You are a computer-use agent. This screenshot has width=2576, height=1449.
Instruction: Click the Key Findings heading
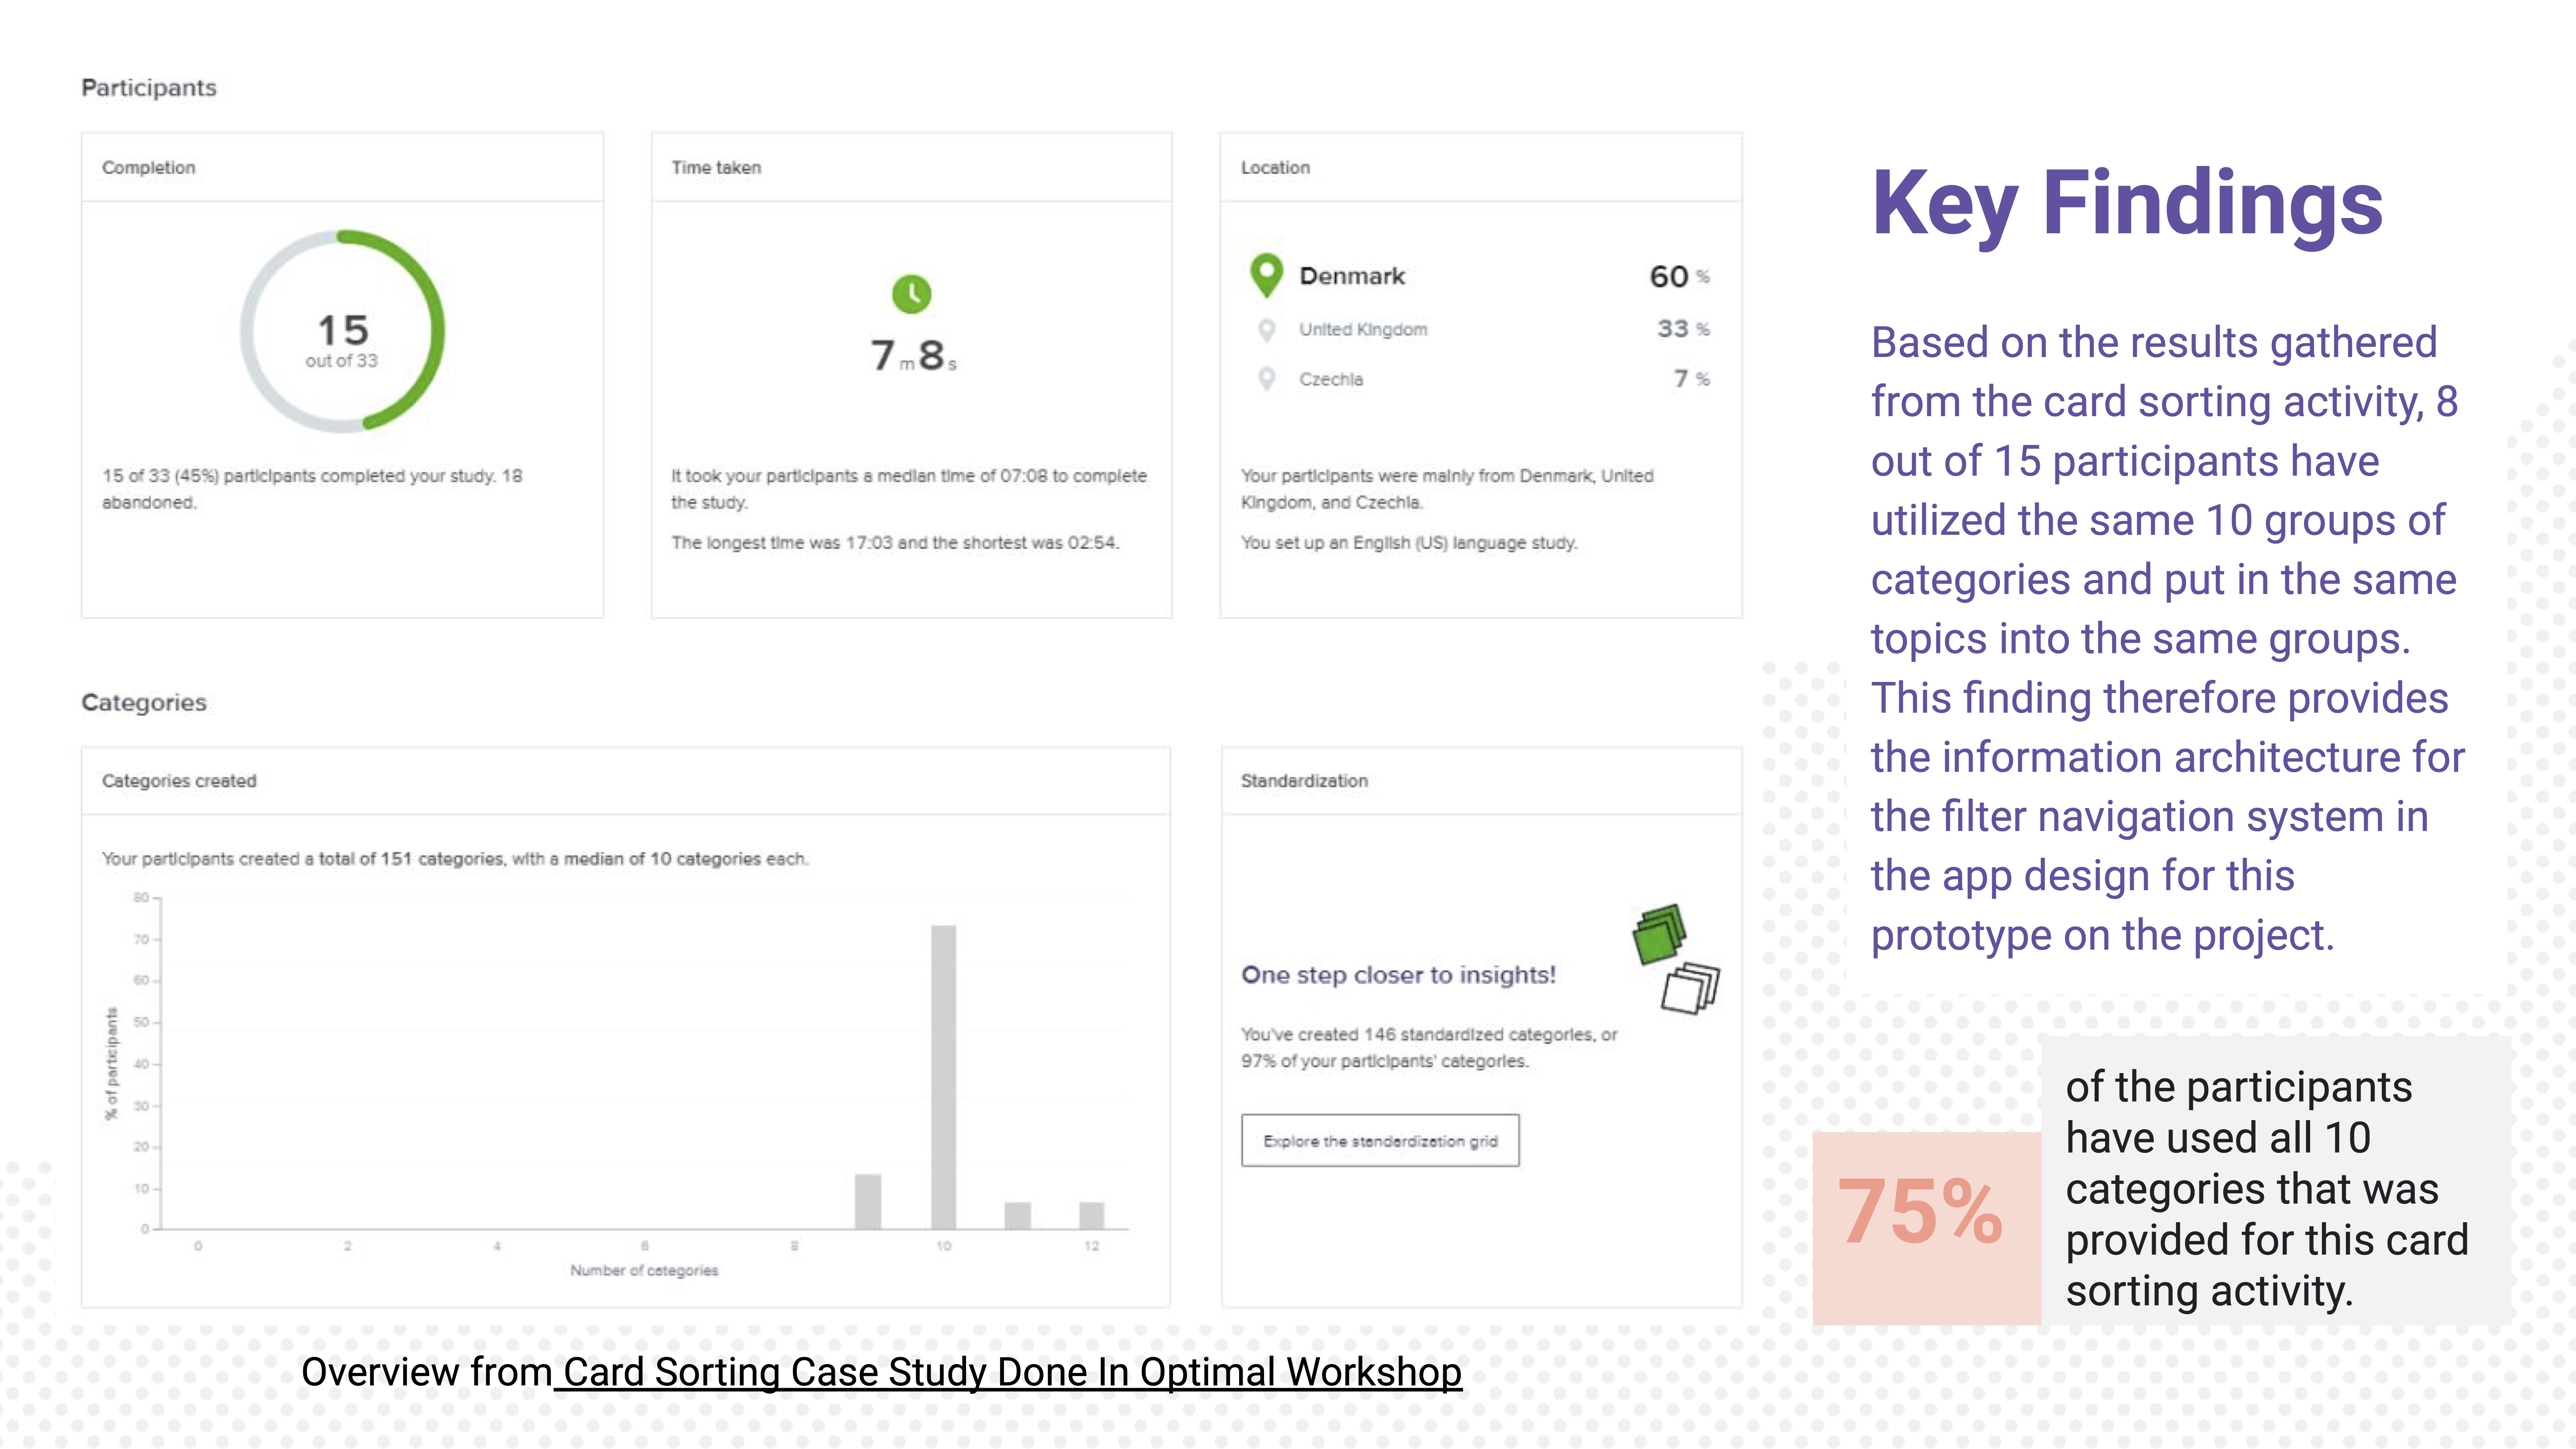pyautogui.click(x=2127, y=204)
